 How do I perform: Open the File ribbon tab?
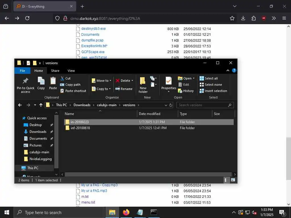click(x=22, y=71)
